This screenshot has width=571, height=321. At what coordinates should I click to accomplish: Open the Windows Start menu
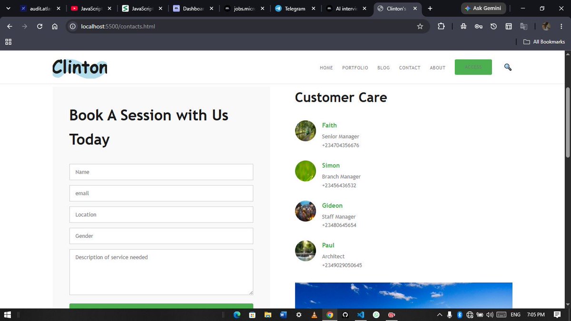[8, 315]
